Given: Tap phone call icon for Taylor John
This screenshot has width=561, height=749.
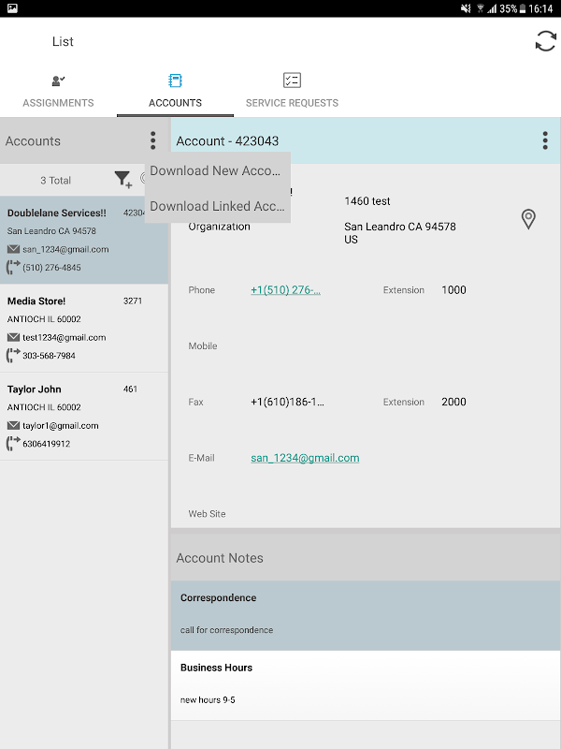Looking at the screenshot, I should (13, 444).
